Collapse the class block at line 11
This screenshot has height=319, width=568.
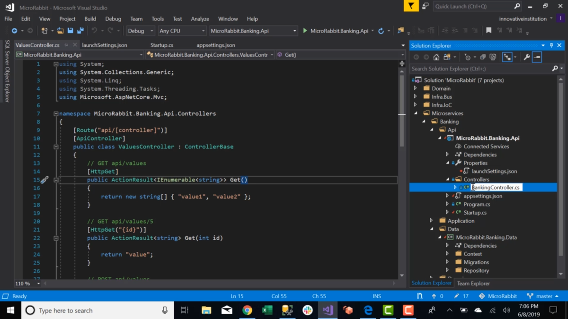(56, 147)
